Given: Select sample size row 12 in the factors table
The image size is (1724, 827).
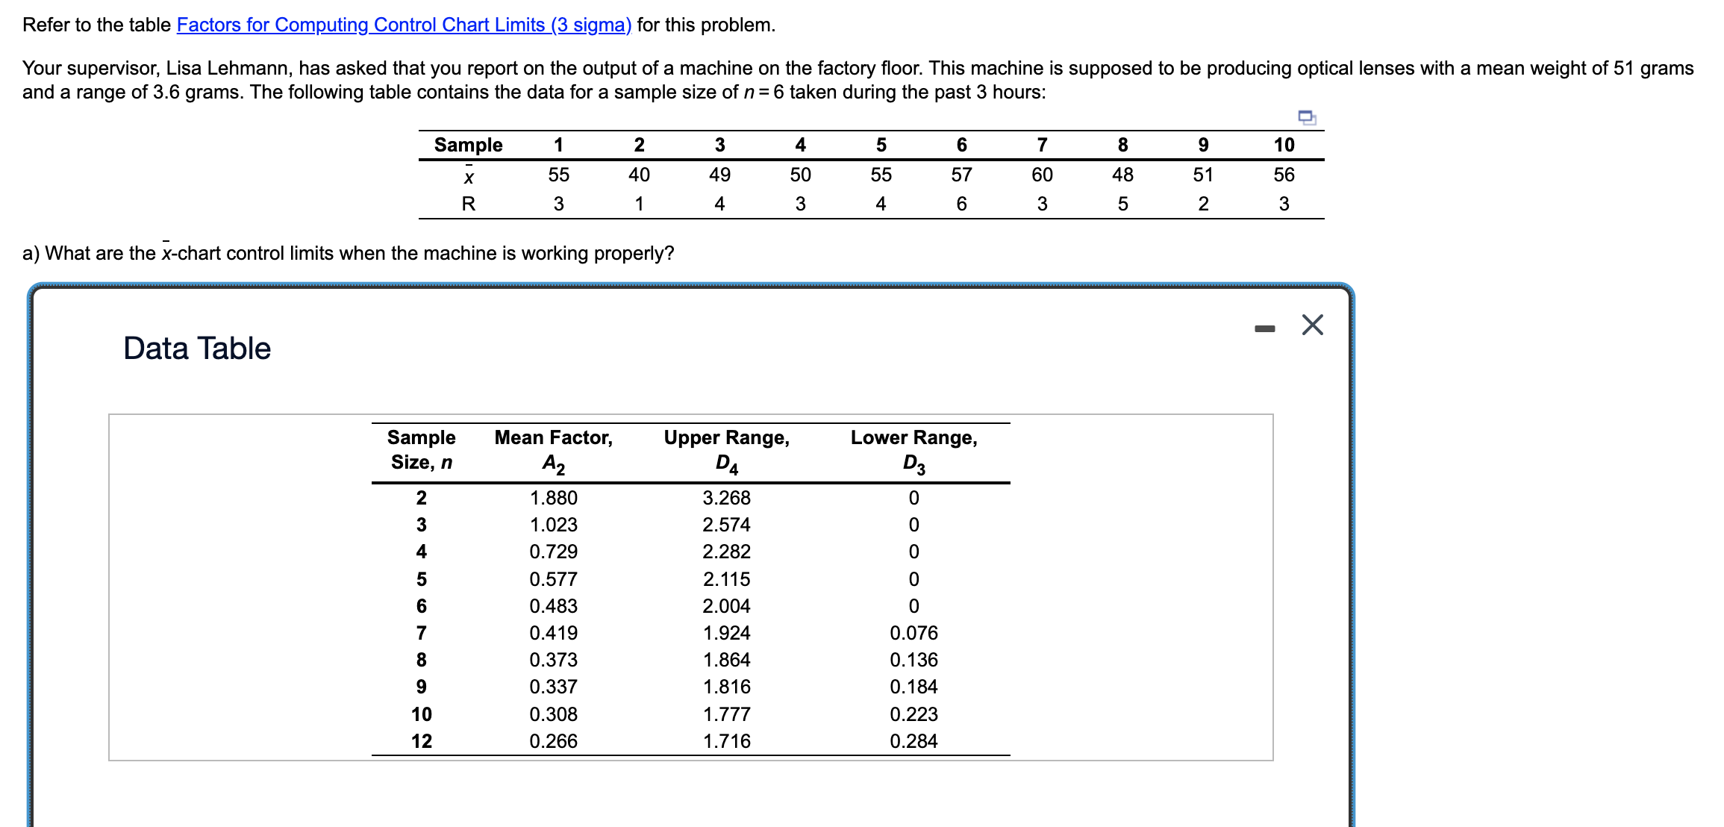Looking at the screenshot, I should point(421,741).
